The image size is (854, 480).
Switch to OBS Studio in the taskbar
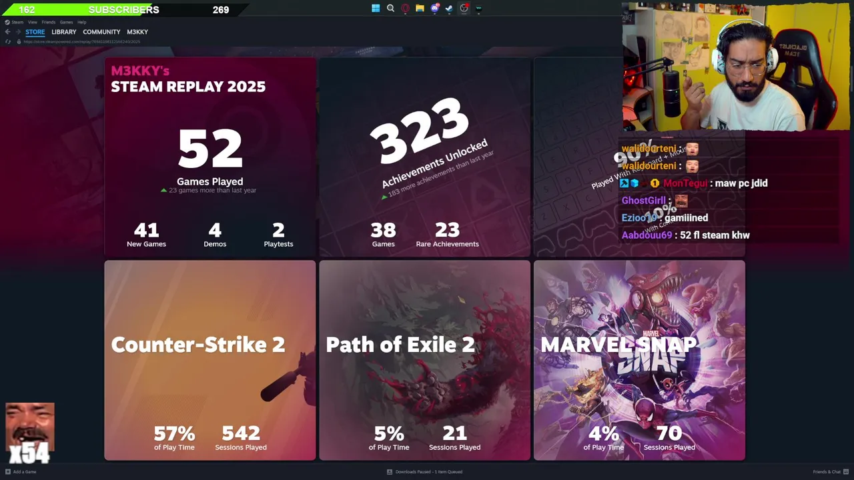click(464, 9)
